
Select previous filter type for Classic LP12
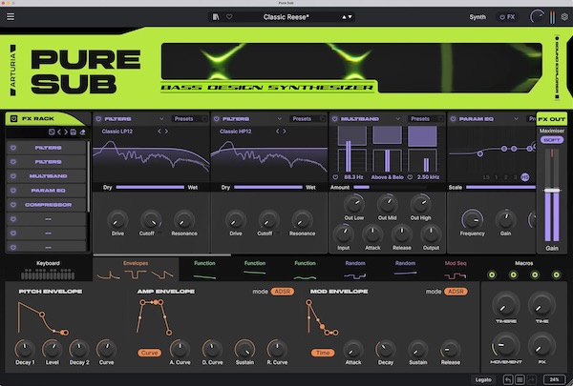pos(159,132)
